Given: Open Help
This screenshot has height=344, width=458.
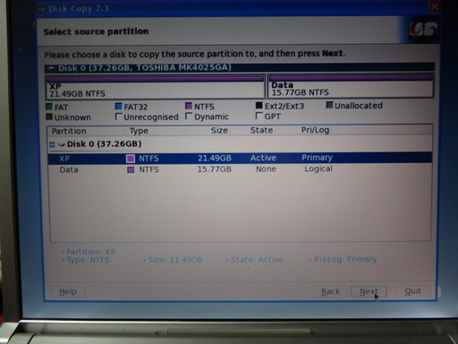Looking at the screenshot, I should point(68,292).
